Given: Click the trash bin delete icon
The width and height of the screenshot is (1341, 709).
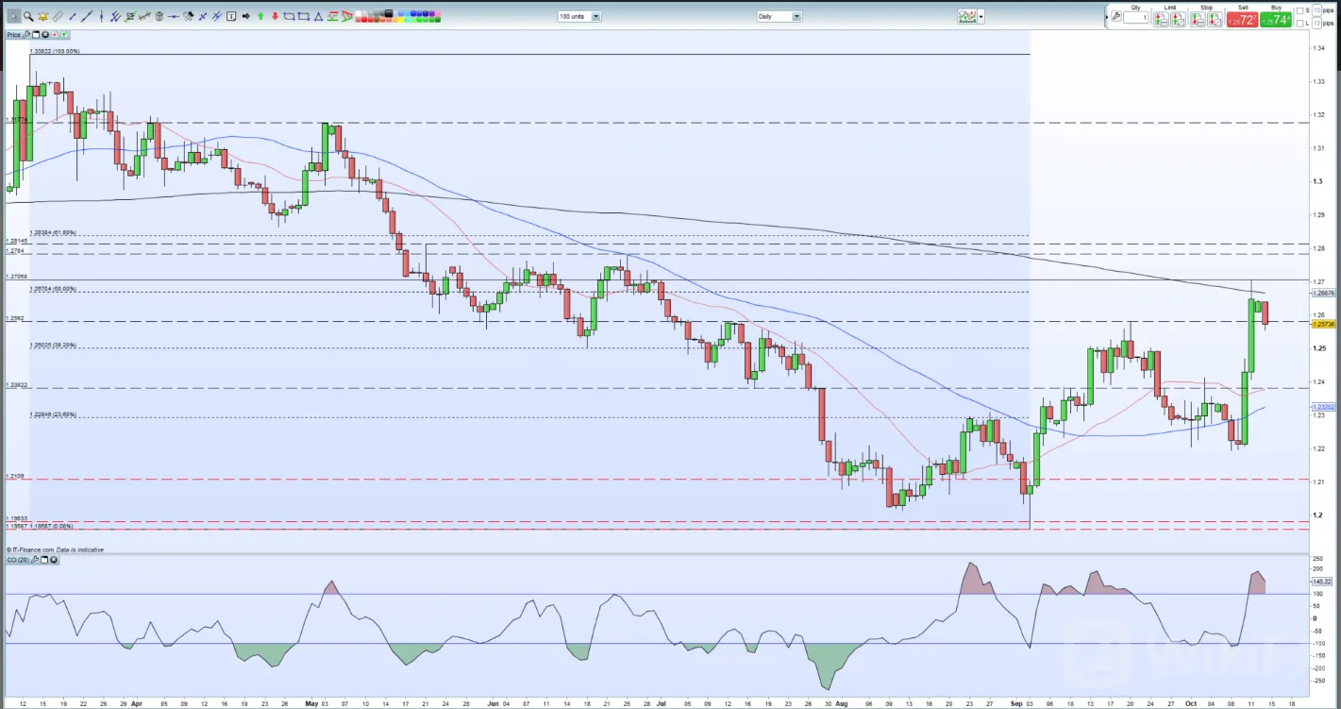Looking at the screenshot, I should (159, 16).
